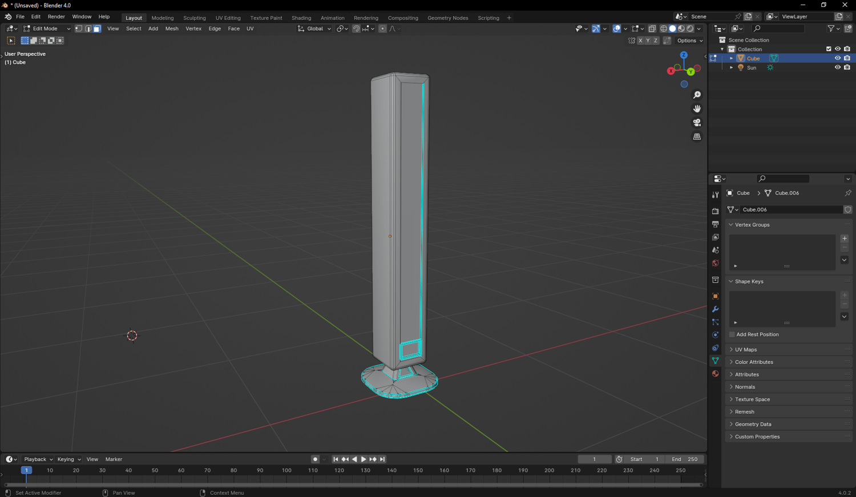The height and width of the screenshot is (497, 856).
Task: Open the Modifiers wrench properties tab
Action: (715, 309)
